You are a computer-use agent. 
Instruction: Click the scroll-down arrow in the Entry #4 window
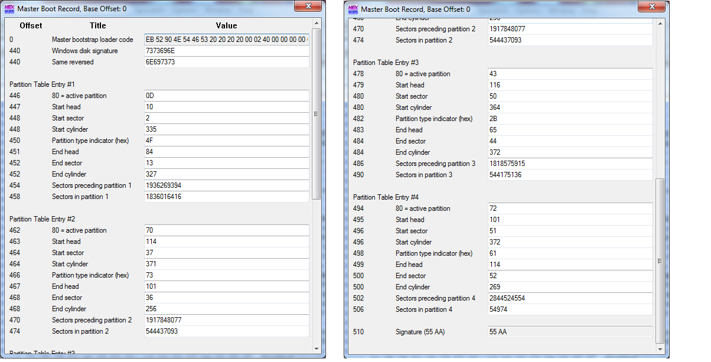pyautogui.click(x=660, y=348)
